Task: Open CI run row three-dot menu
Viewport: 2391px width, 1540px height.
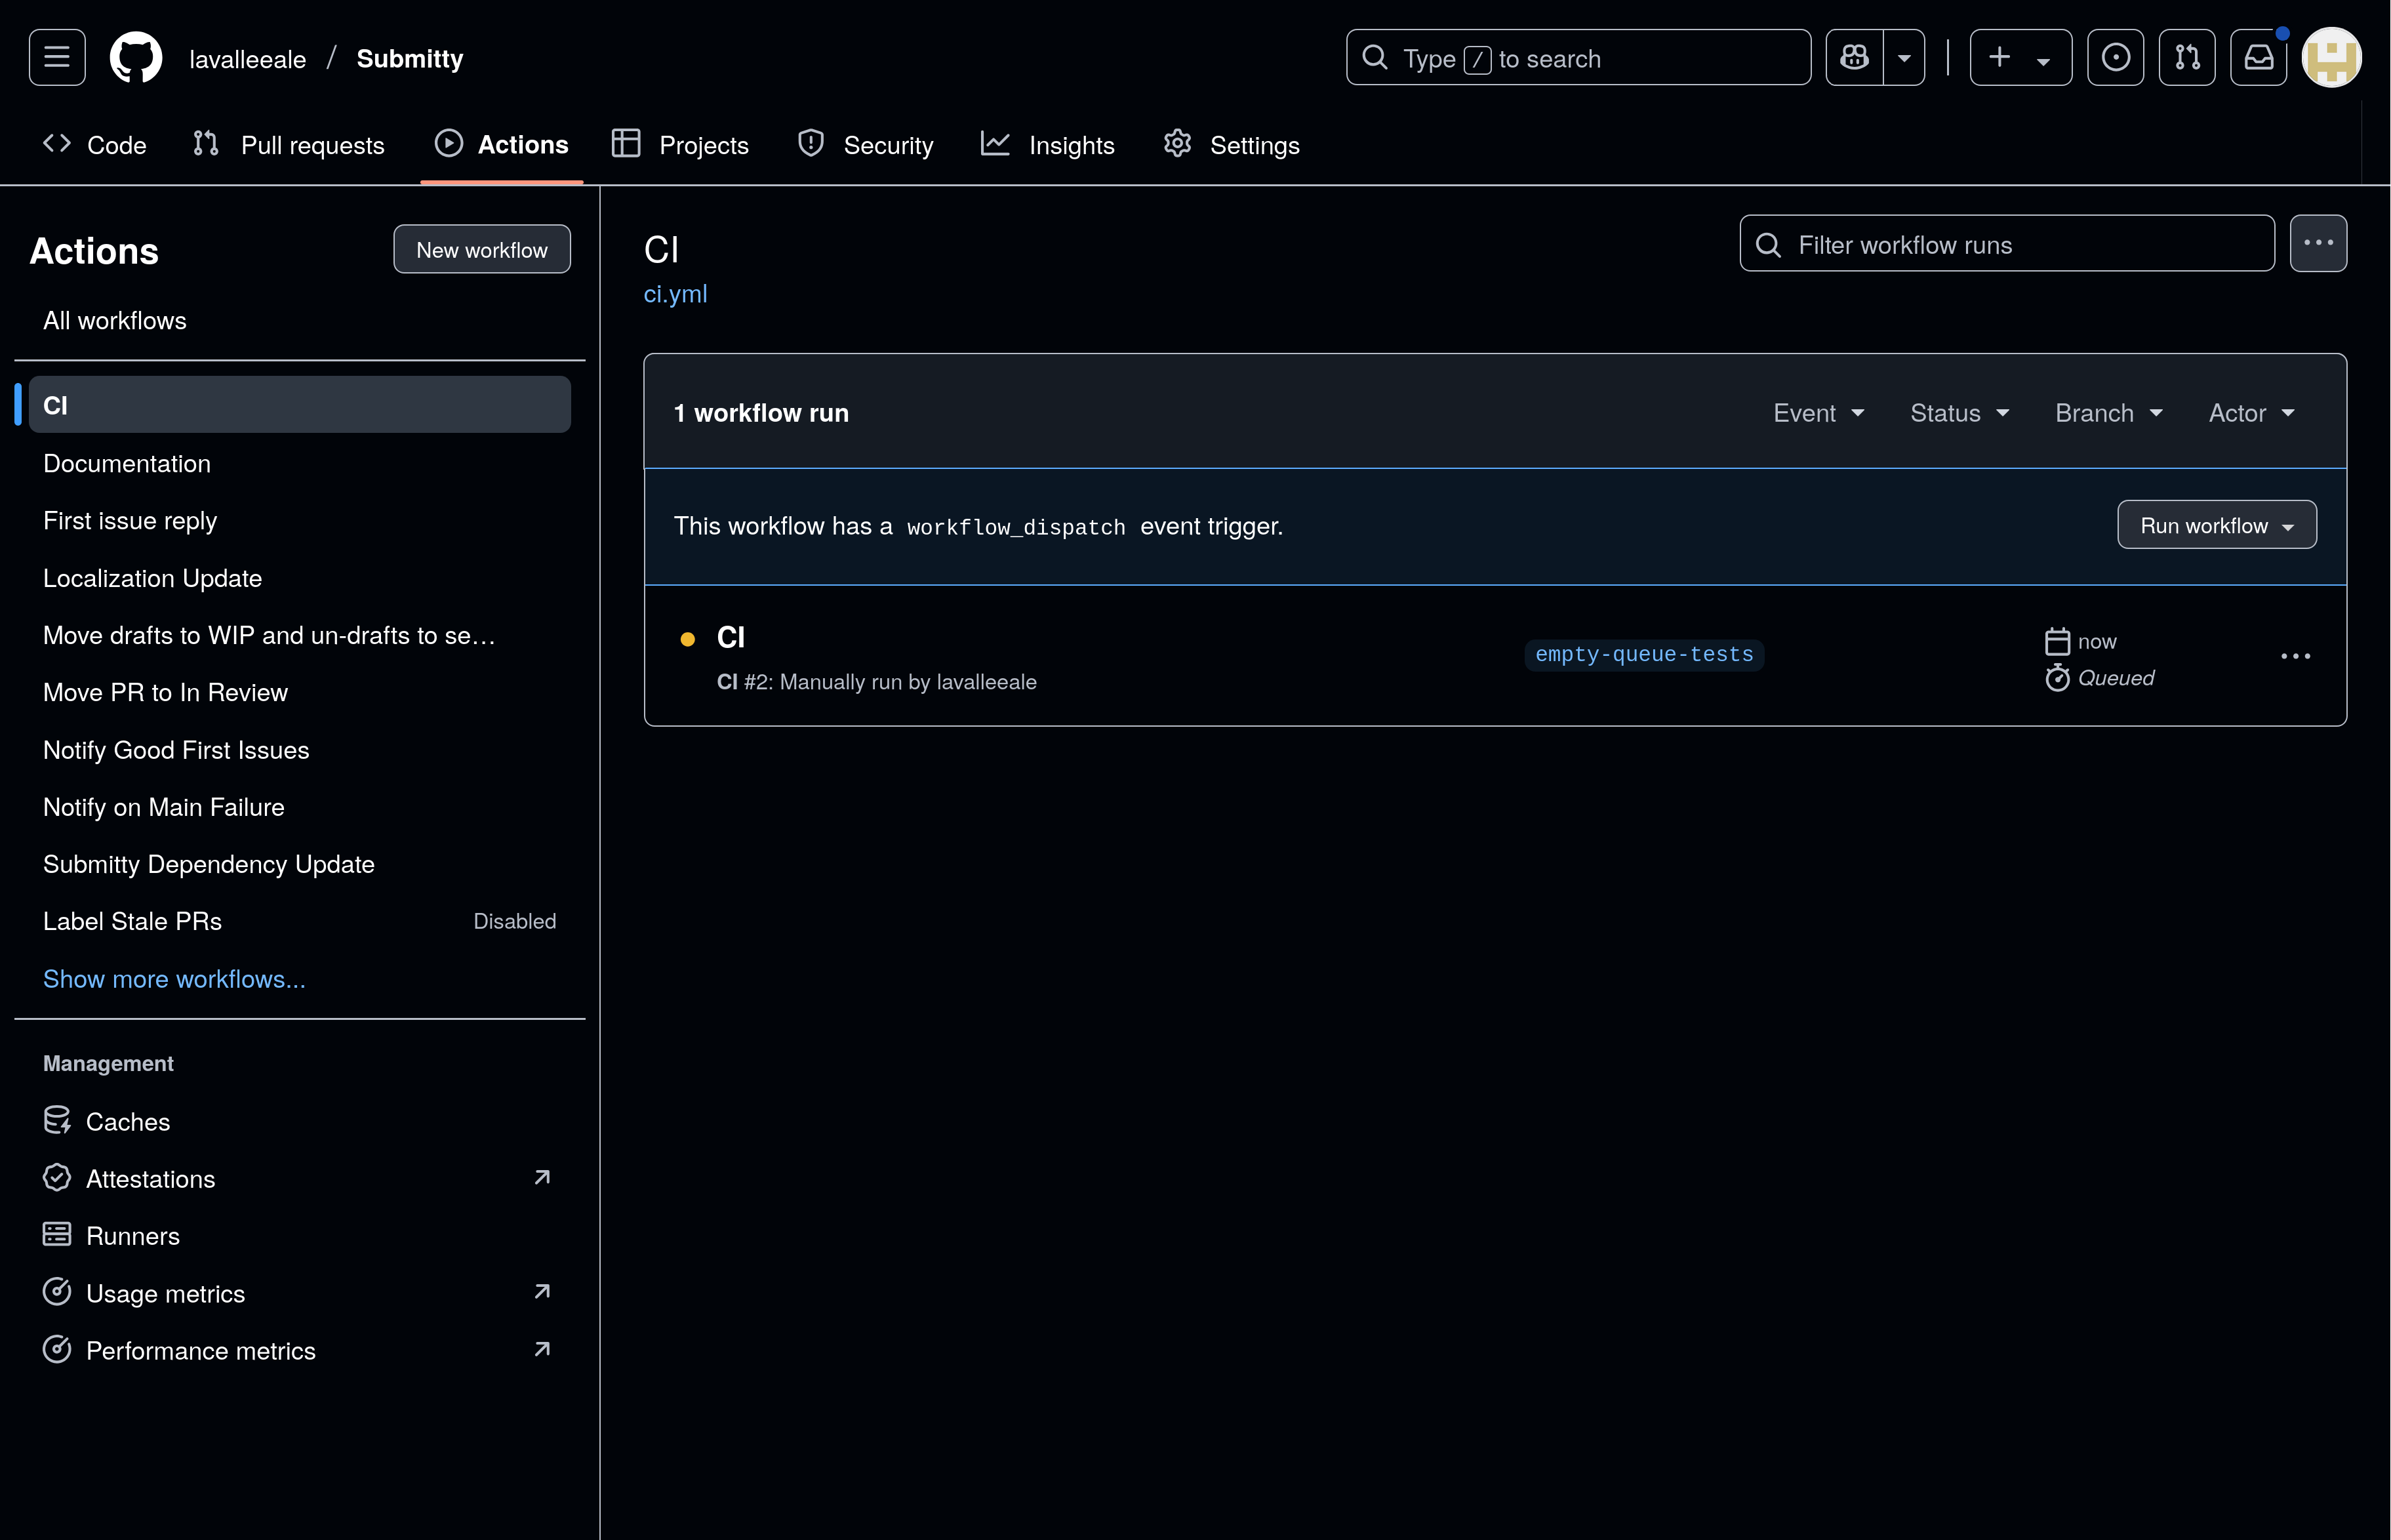Action: point(2295,656)
